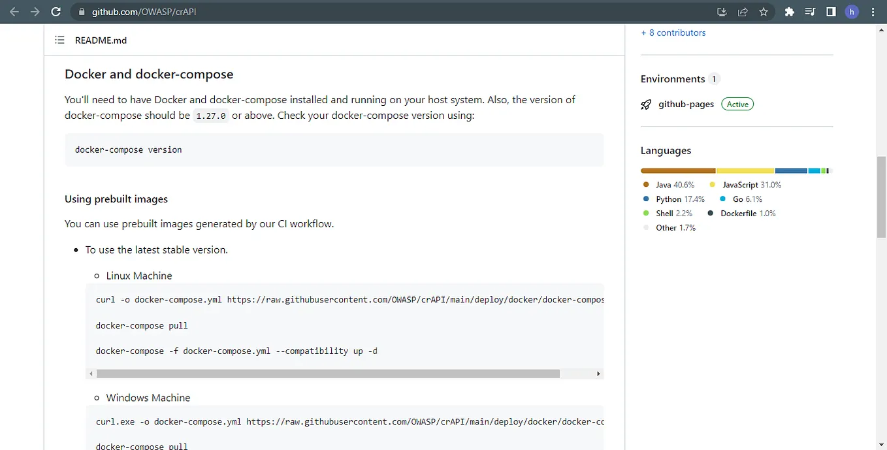Click the green 'Active' deployment badge
This screenshot has height=450, width=887.
[737, 104]
